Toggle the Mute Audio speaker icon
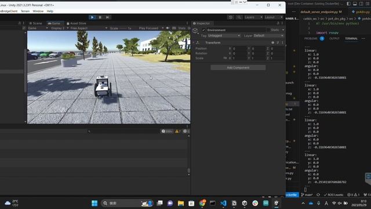Image resolution: width=371 pixels, height=209 pixels. (168, 28)
